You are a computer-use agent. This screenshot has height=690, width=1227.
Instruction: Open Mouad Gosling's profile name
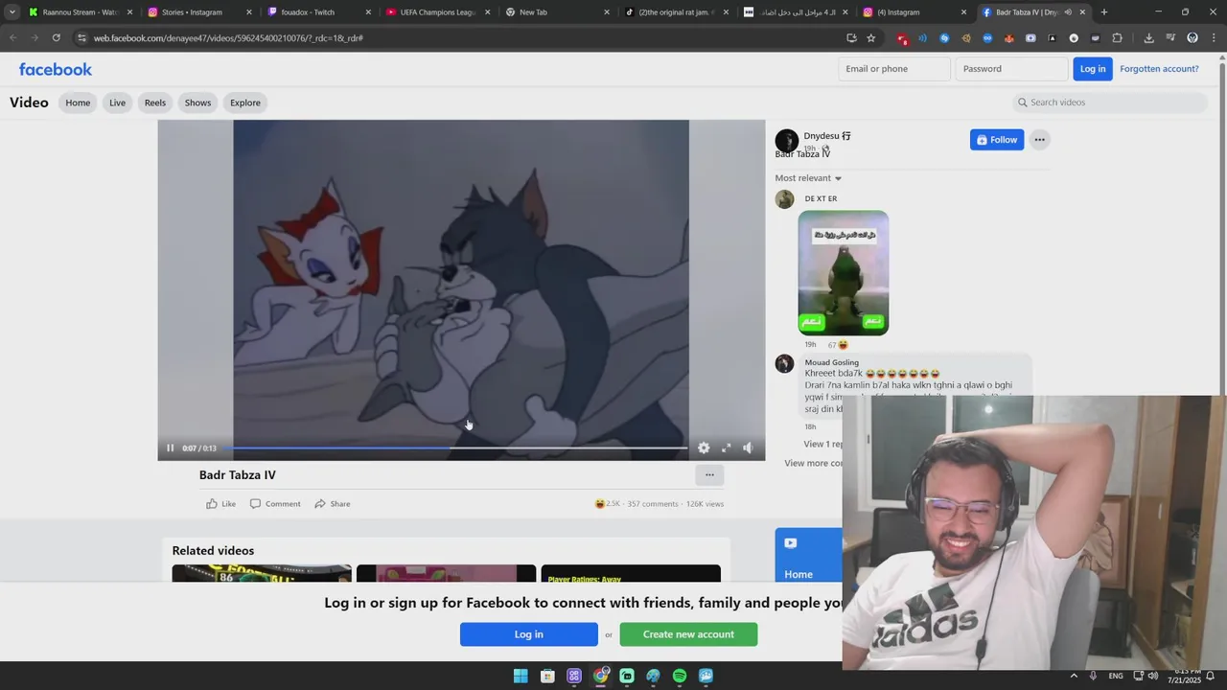831,362
